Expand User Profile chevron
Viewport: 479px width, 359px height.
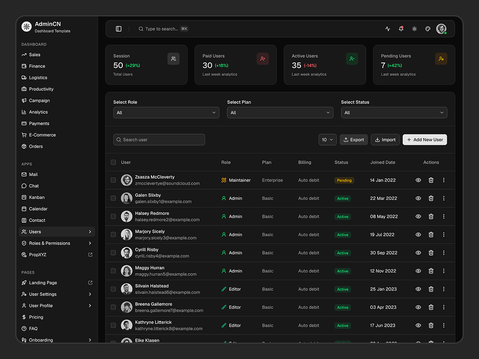pyautogui.click(x=90, y=306)
